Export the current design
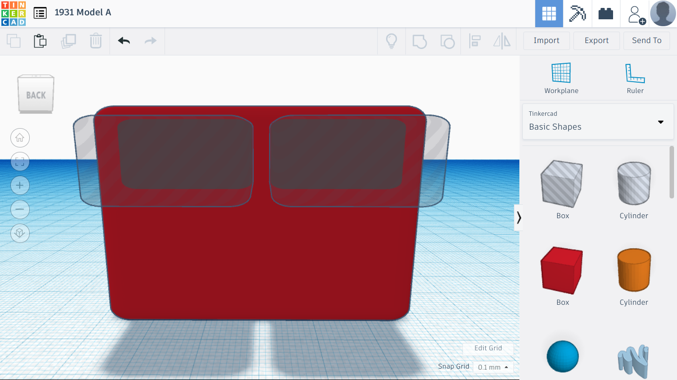 click(x=596, y=40)
